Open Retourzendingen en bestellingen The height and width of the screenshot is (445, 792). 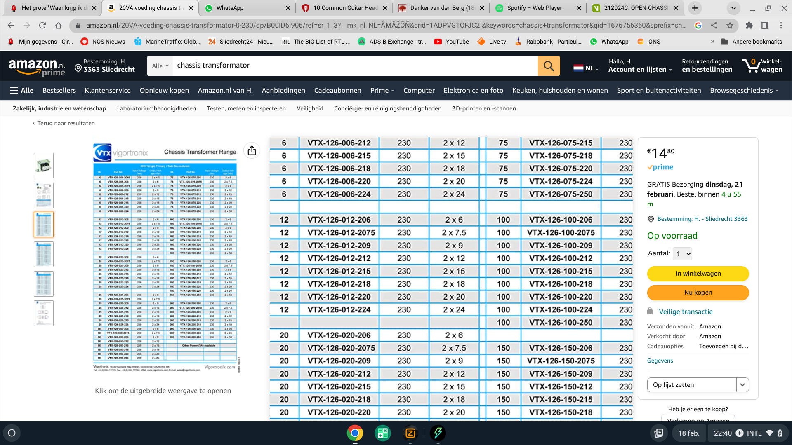click(707, 66)
